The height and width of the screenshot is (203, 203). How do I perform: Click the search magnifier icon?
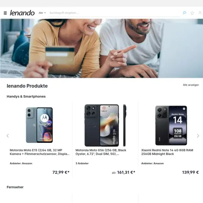click(x=184, y=13)
